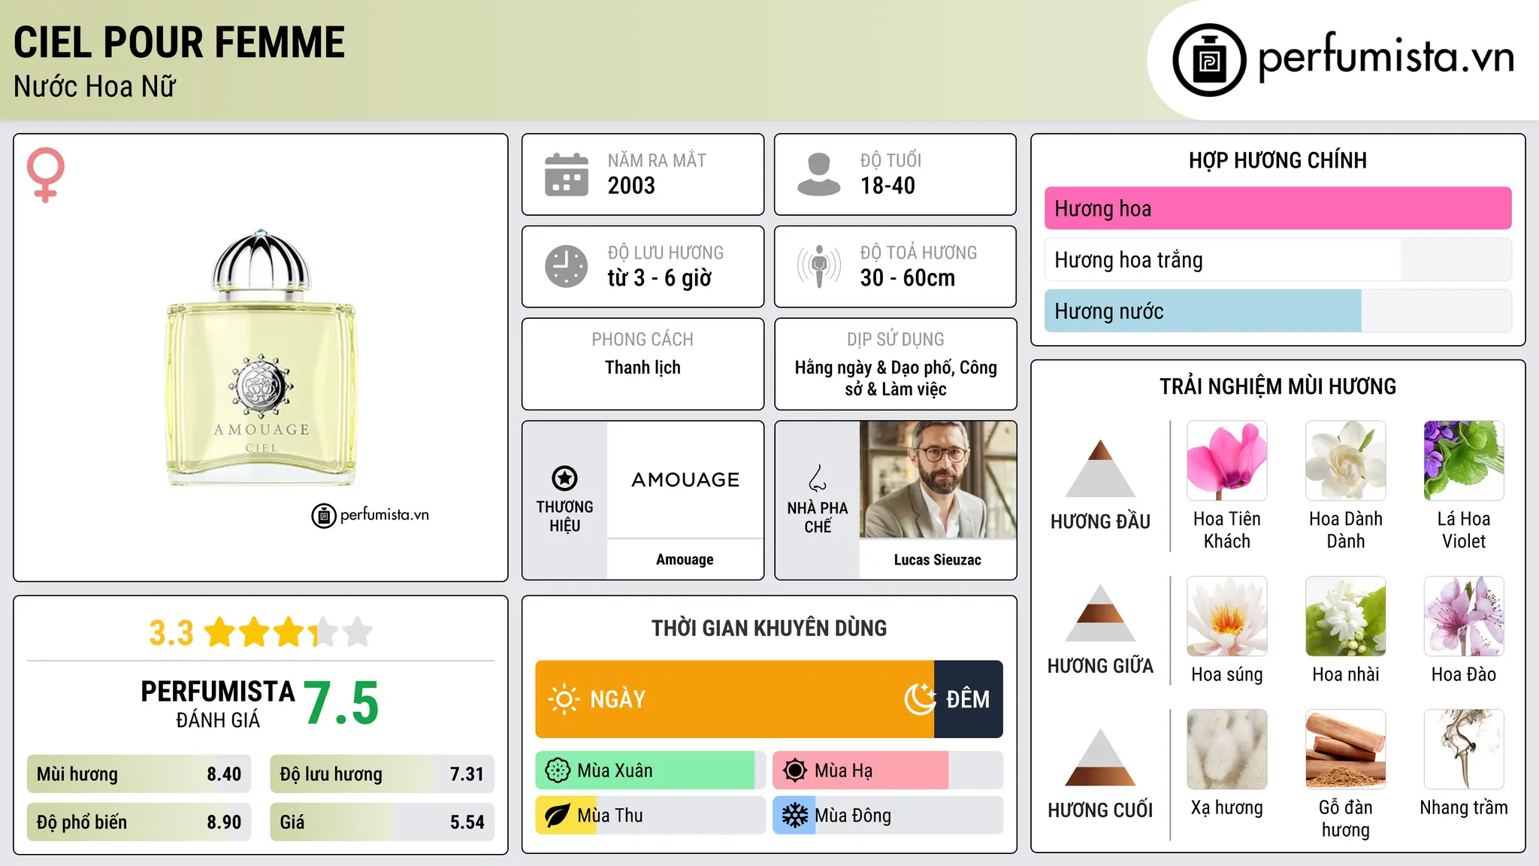The image size is (1539, 866).
Task: Open the Gỗ đàn hương note image
Action: point(1346,749)
